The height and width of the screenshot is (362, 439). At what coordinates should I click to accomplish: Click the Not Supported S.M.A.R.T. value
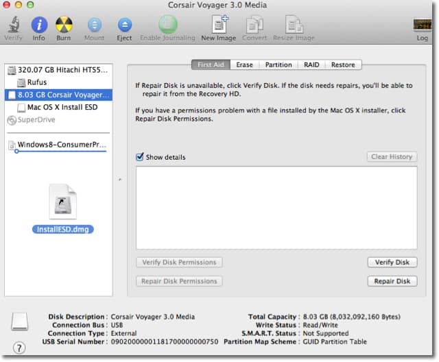(326, 333)
